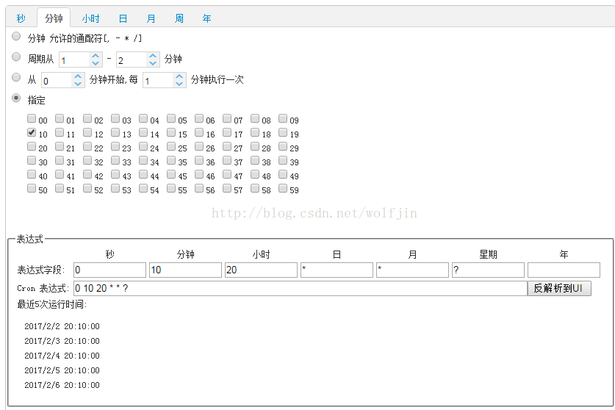
Task: Click the 反解析到UI button
Action: pyautogui.click(x=559, y=288)
